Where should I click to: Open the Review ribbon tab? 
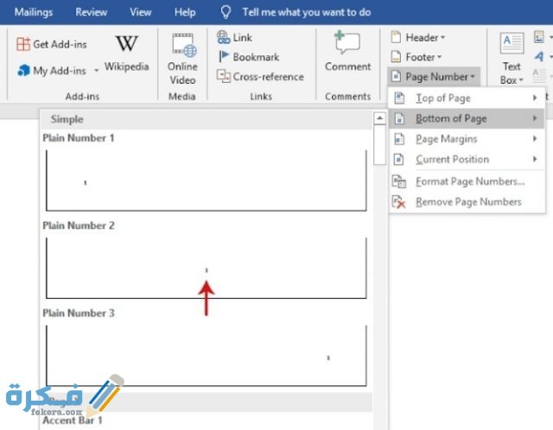92,12
